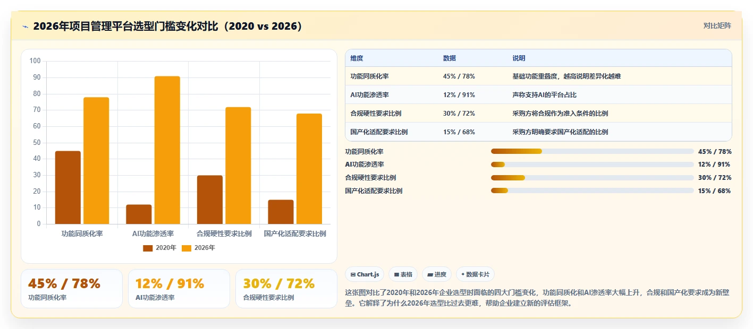753x329 pixels.
Task: Click the 2026 bar for 功能同质化率
Action: tap(96, 161)
